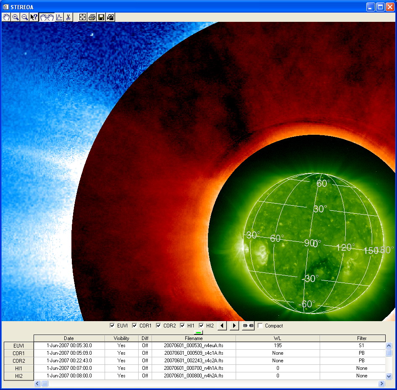Toggle the COR1 checkbox
The image size is (397, 390).
pos(135,326)
